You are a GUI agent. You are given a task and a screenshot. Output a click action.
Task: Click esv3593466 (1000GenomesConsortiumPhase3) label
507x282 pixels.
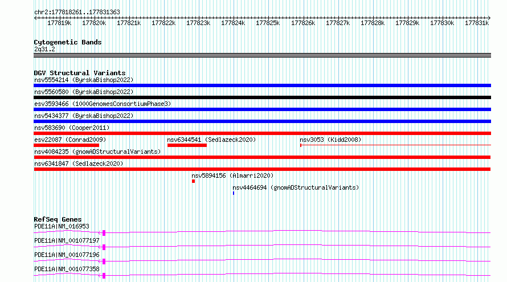pos(103,104)
